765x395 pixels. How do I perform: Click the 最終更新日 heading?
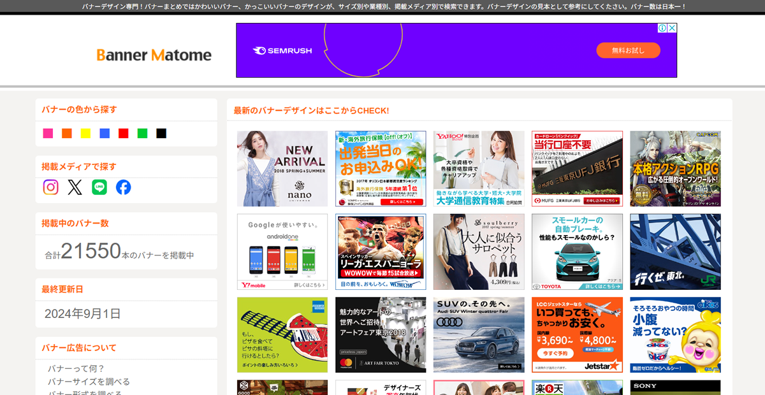pos(62,289)
